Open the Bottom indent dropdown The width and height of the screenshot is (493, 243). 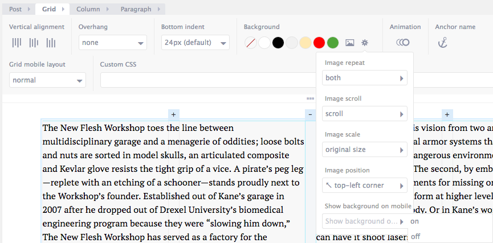tap(195, 43)
